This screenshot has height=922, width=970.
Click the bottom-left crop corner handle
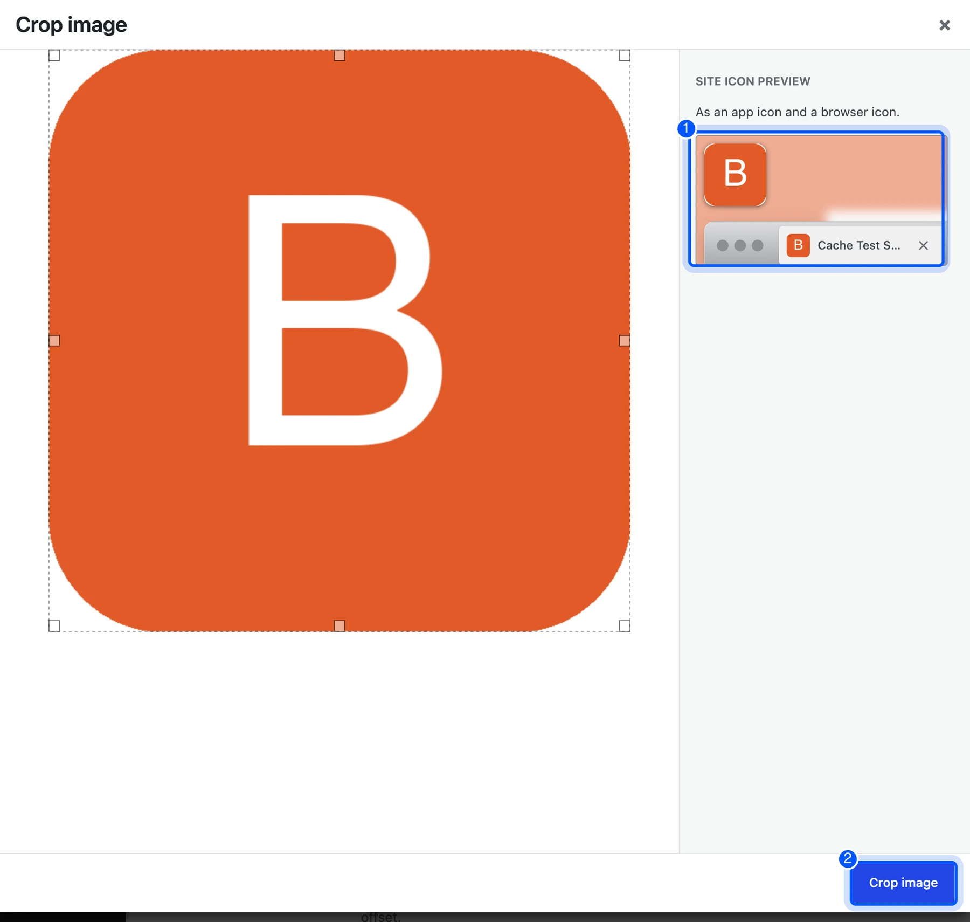(x=54, y=626)
